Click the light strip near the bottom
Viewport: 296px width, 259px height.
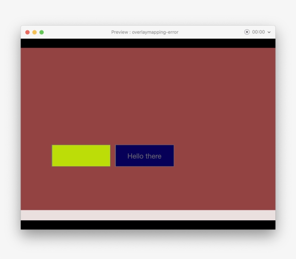[148, 215]
